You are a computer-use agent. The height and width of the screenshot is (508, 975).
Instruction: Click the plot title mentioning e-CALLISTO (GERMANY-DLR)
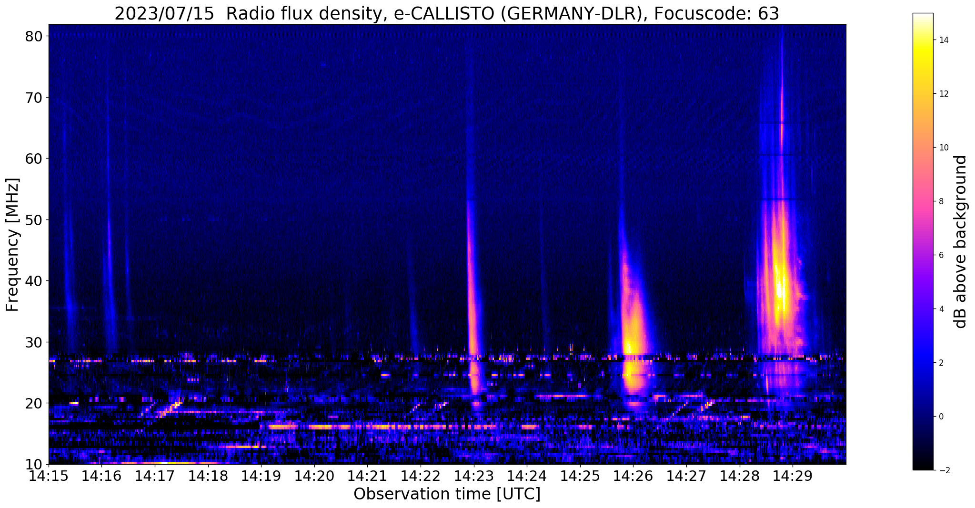pyautogui.click(x=447, y=13)
